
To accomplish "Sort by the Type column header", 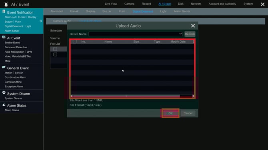I will (x=157, y=41).
